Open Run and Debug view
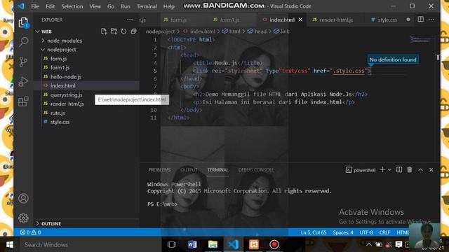Screen dimensions: 449x252 click(23, 81)
